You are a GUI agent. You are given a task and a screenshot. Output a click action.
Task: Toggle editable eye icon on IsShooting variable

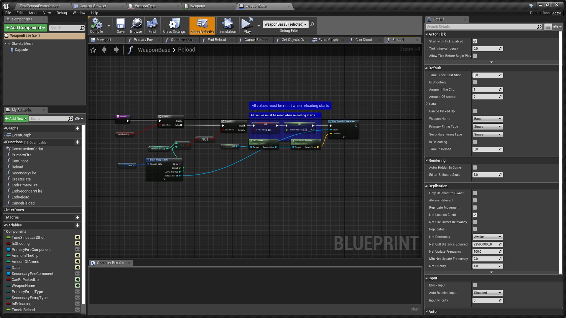(x=77, y=244)
